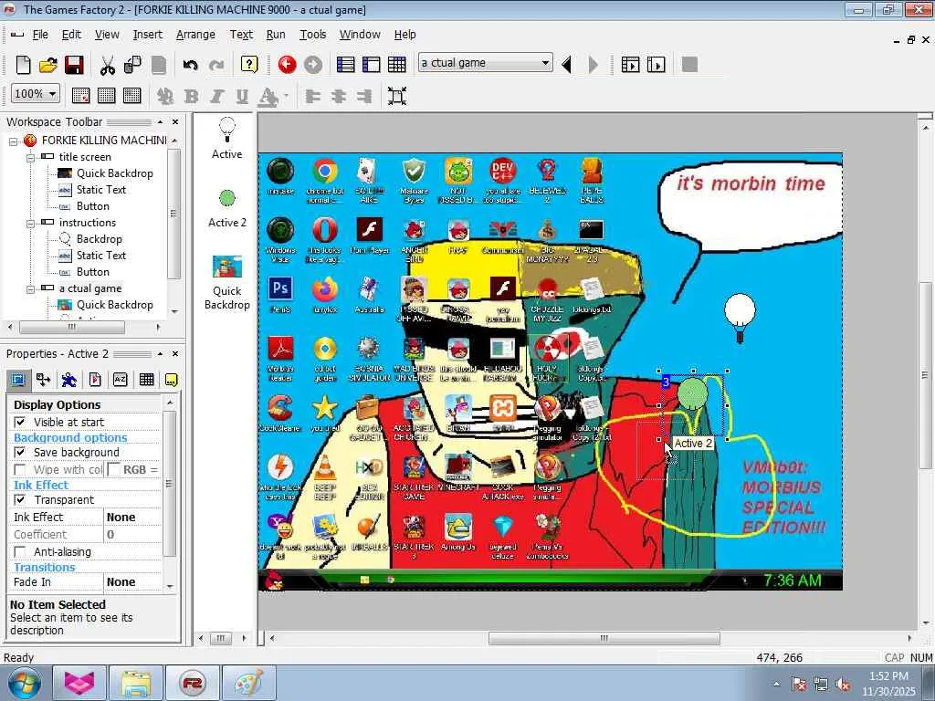Image resolution: width=935 pixels, height=701 pixels.
Task: Select the Active lightbulb object in list
Action: point(226,138)
